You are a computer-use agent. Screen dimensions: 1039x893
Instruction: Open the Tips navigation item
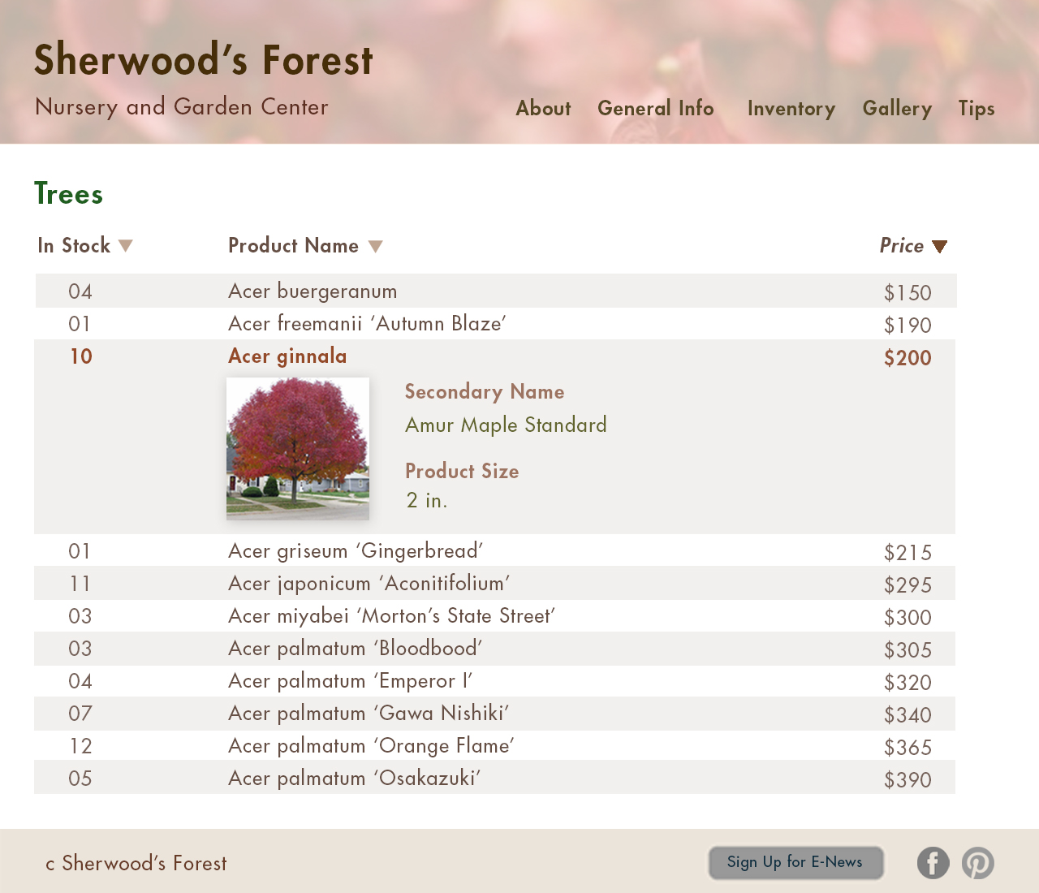click(x=976, y=109)
